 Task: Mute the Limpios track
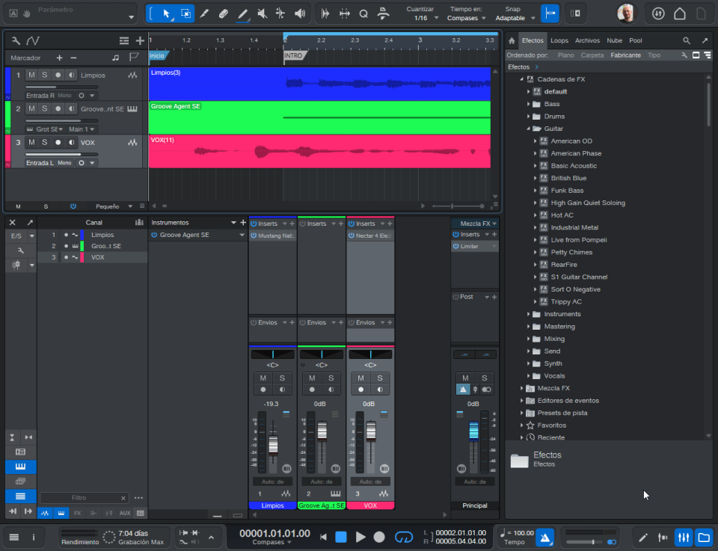(x=31, y=75)
